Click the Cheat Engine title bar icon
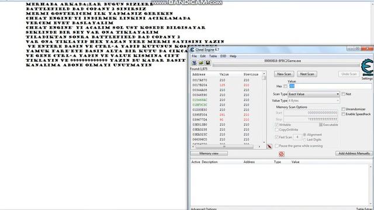 coord(192,50)
